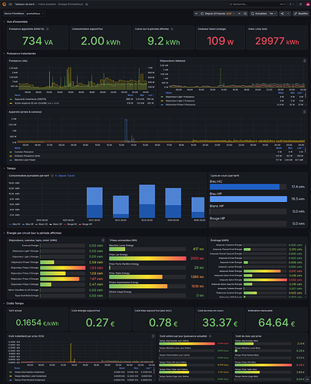Click the Tarif actuel 0.1654 €/kWh value

(38, 323)
